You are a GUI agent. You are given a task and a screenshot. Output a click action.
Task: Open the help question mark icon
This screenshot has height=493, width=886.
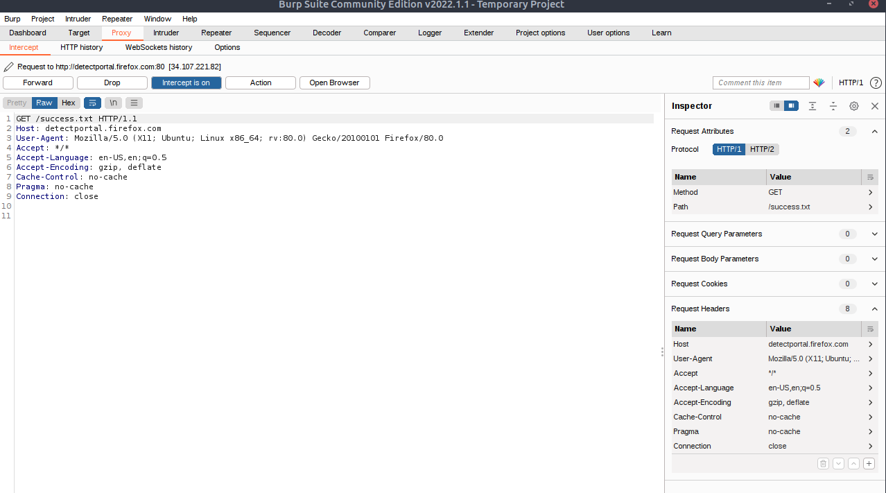[876, 83]
